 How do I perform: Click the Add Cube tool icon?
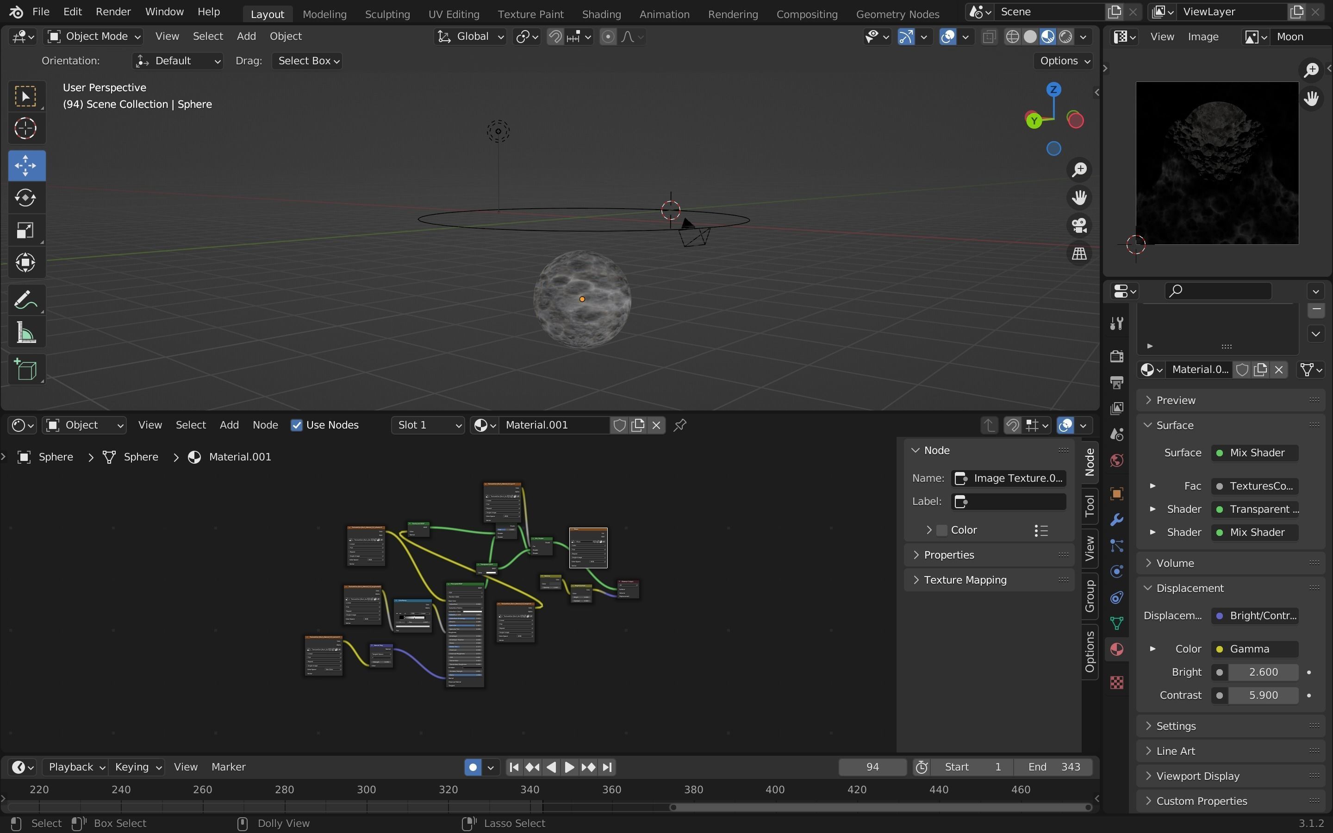pyautogui.click(x=26, y=370)
